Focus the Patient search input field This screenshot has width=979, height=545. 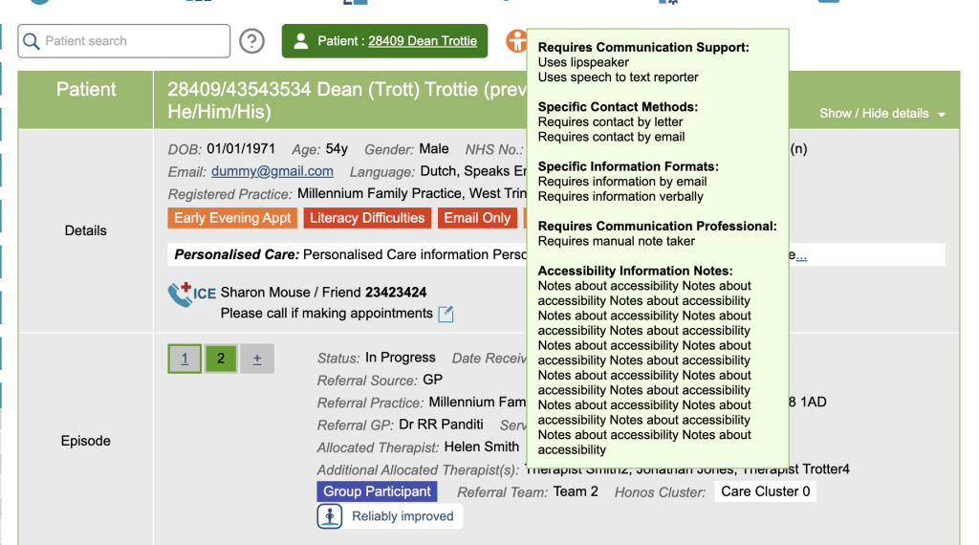coord(134,41)
